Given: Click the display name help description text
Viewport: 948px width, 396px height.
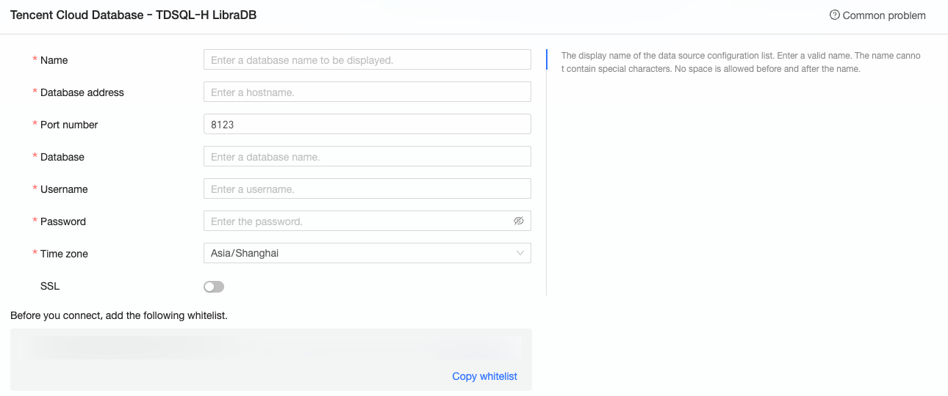Looking at the screenshot, I should pos(741,62).
